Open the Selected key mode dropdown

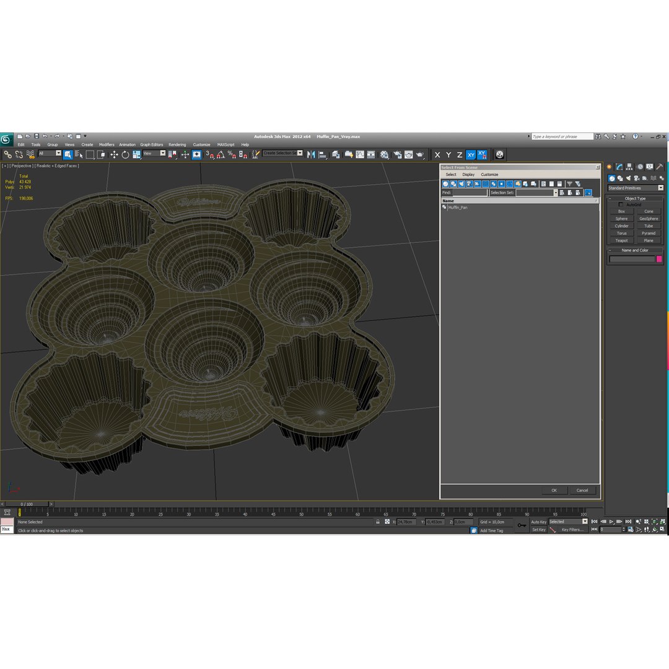(x=568, y=522)
